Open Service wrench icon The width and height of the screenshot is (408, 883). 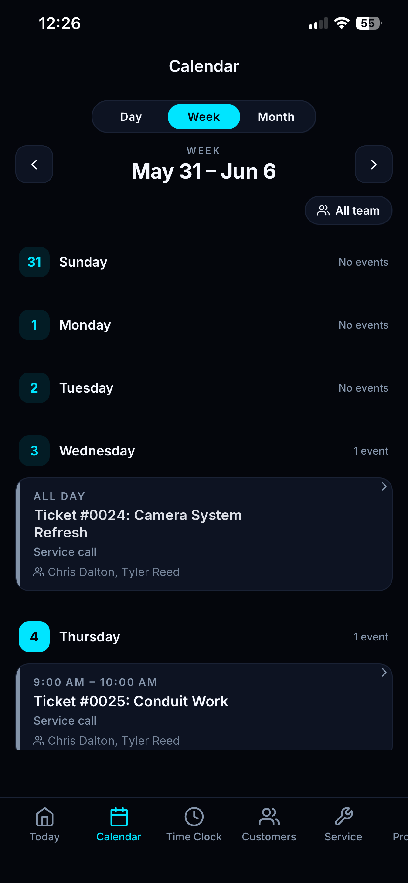click(x=343, y=817)
